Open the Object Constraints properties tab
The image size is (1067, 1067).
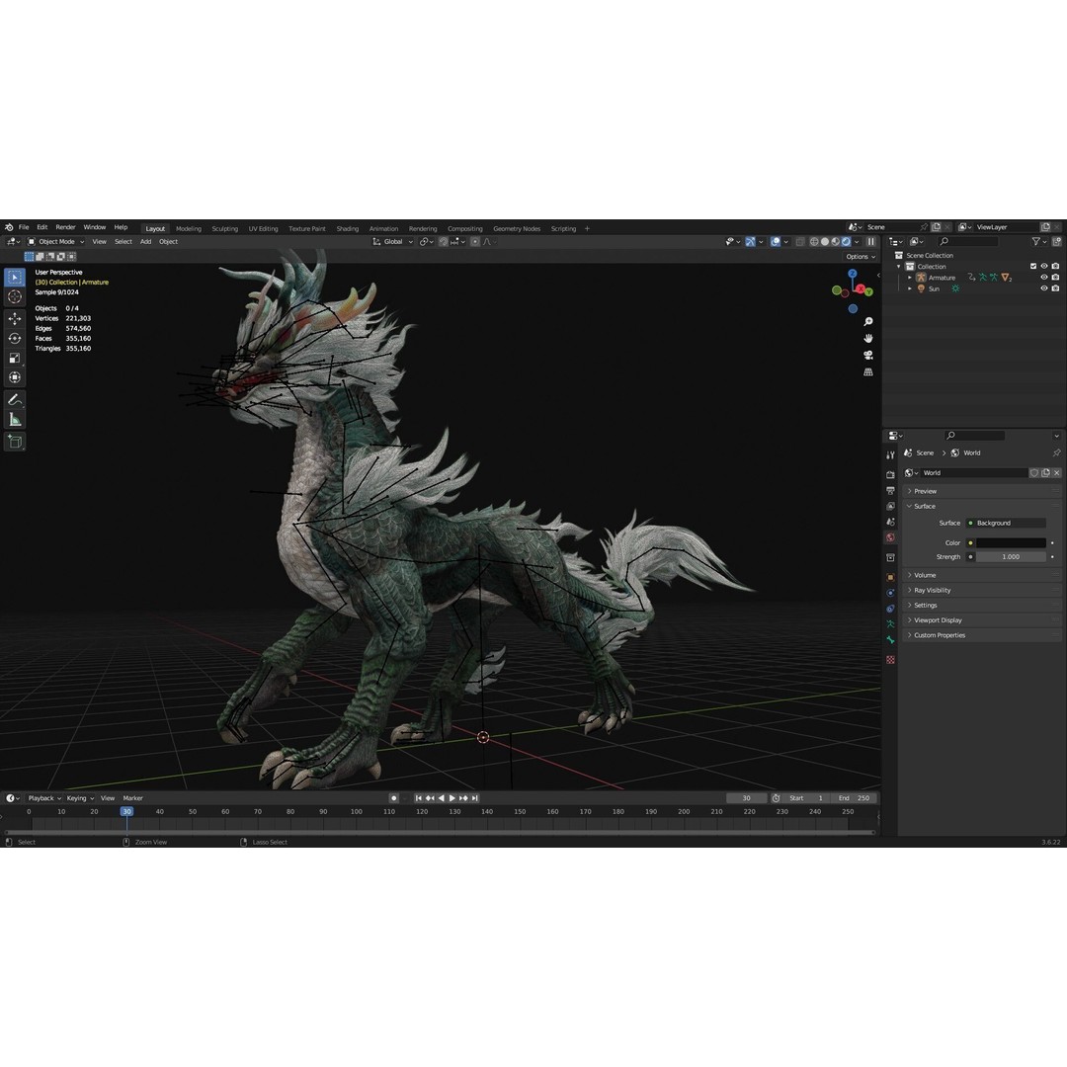890,609
